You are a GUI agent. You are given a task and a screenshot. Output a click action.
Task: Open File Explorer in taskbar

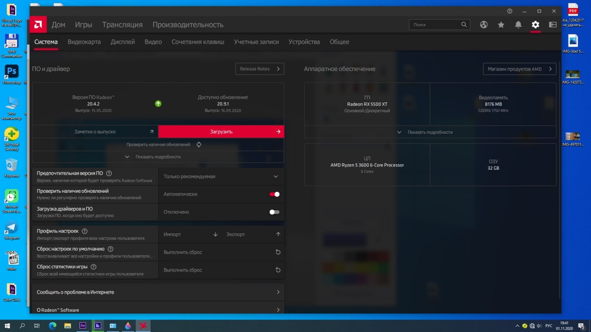click(x=67, y=326)
